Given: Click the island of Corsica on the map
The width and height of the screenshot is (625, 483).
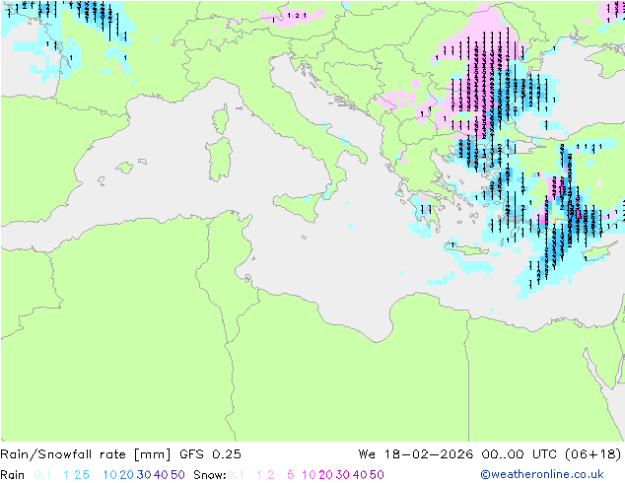Looking at the screenshot, I should click(x=221, y=119).
